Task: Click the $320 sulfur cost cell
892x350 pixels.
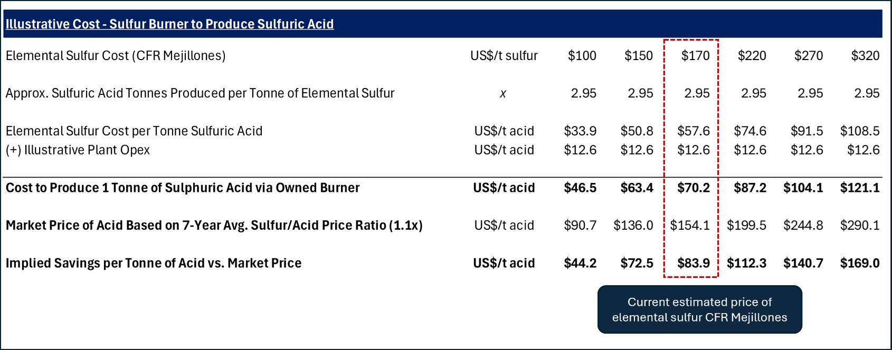Action: pos(865,56)
